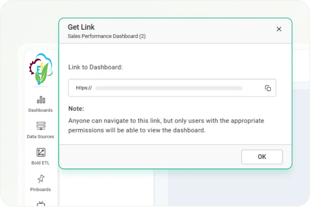
Task: Click the "Link to Dashboard:" label
Action: [95, 67]
